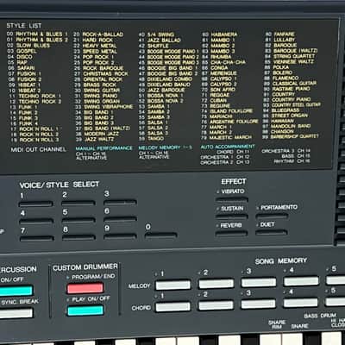Viewport: 345px width, 345px height.
Task: Click the ORCHESTRA 3 CH 14 line
Action: click(285, 151)
